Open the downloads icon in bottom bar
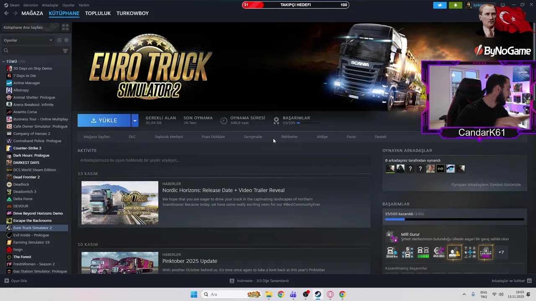Image resolution: width=536 pixels, height=301 pixels. 232,281
